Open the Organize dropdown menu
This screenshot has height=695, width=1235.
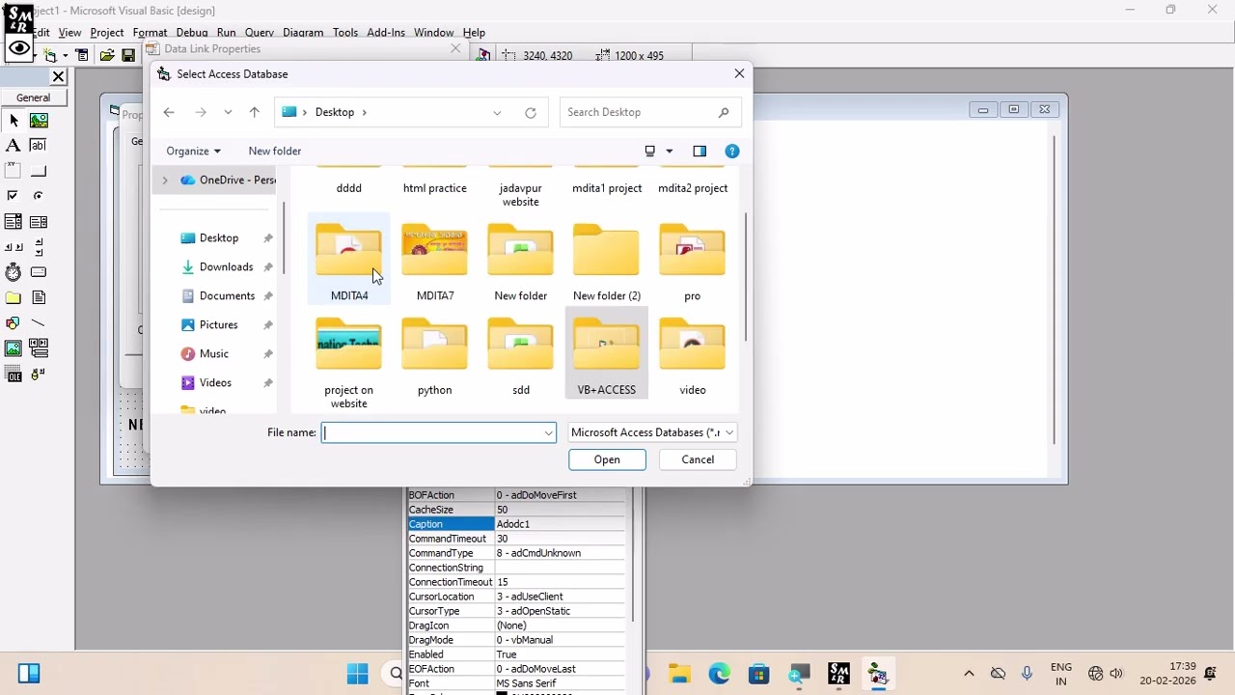click(193, 151)
